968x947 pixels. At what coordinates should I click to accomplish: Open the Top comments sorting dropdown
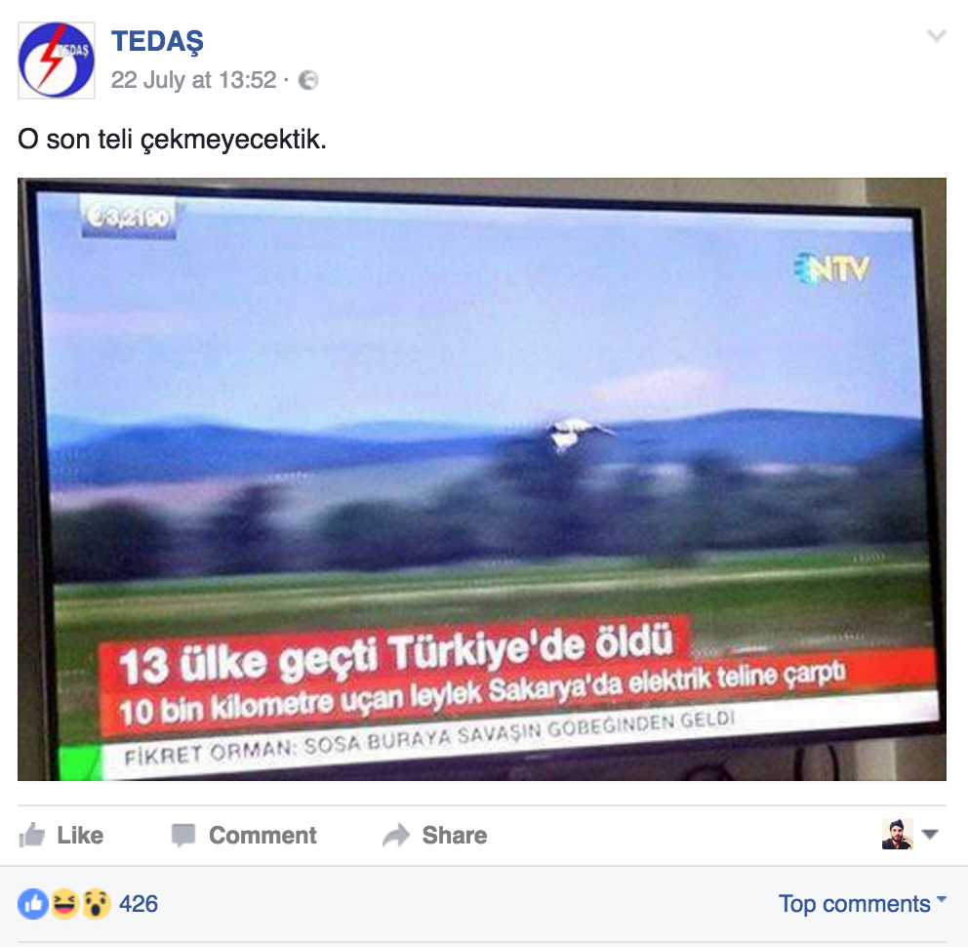coord(862,904)
